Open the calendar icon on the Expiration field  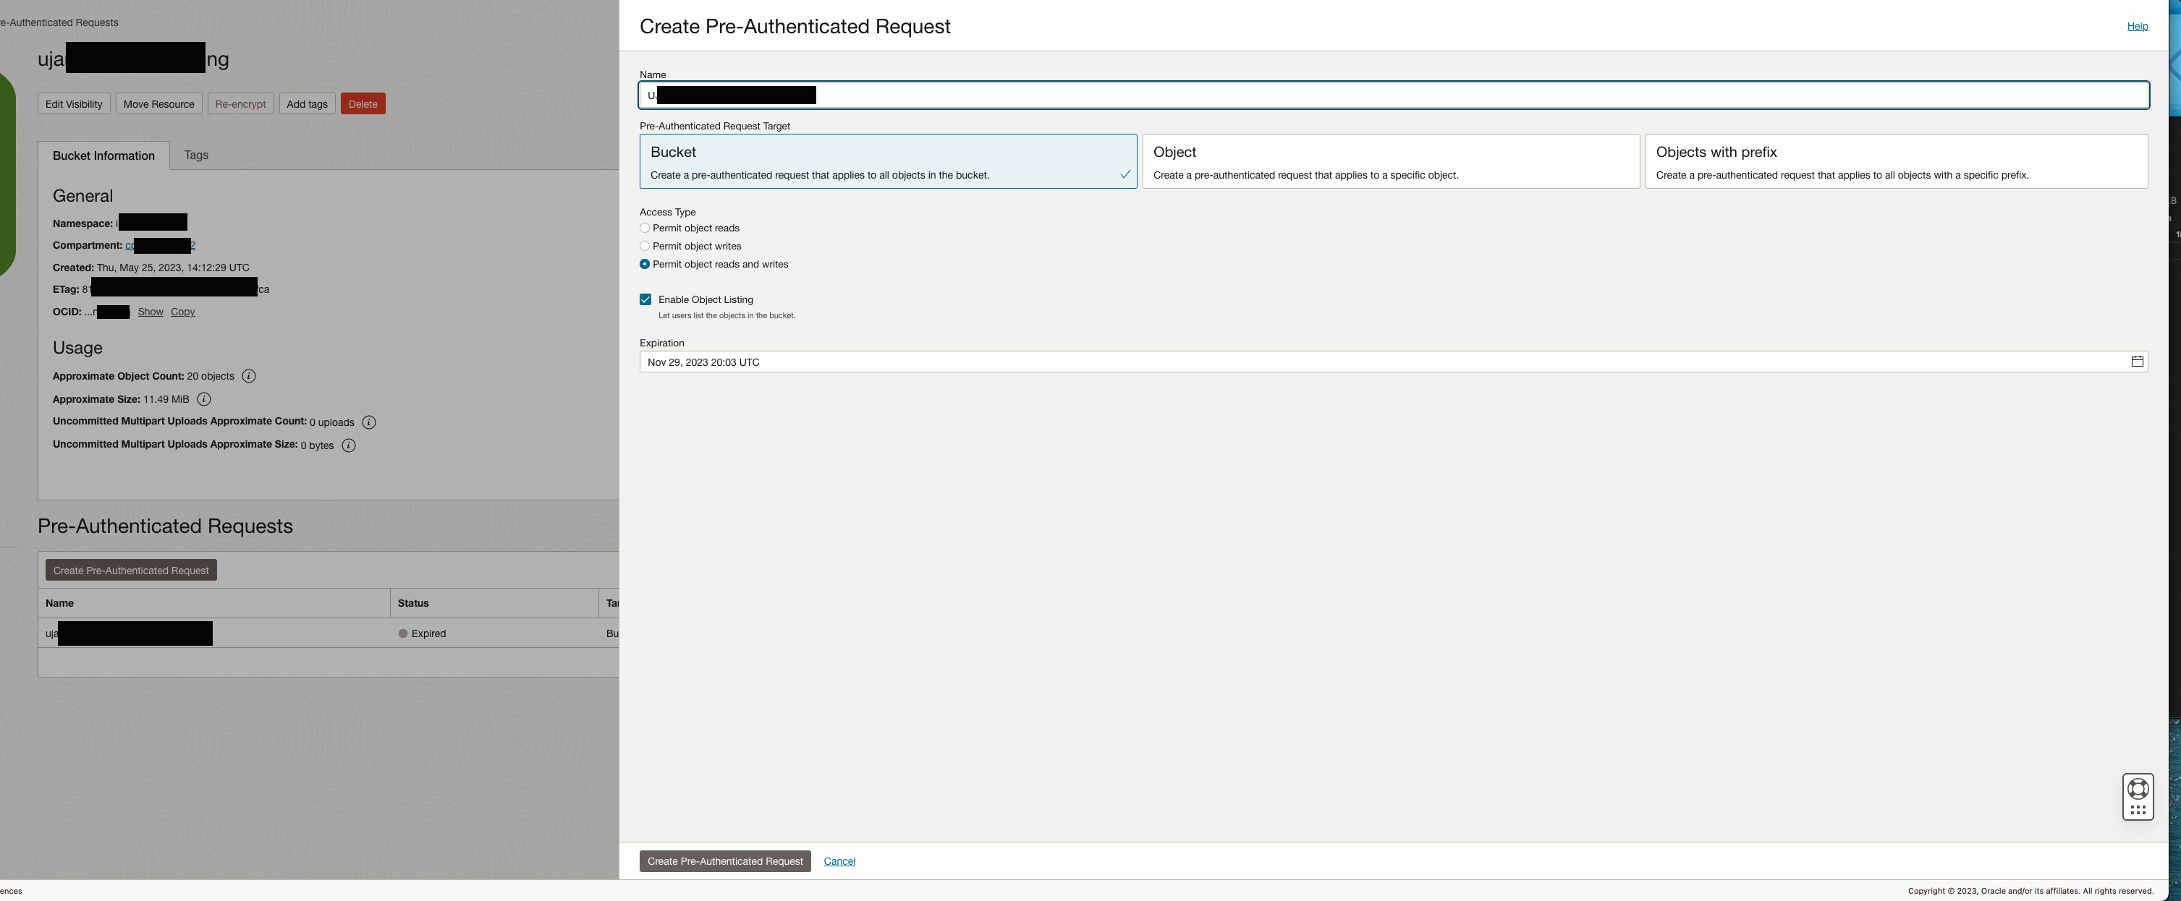[2136, 362]
